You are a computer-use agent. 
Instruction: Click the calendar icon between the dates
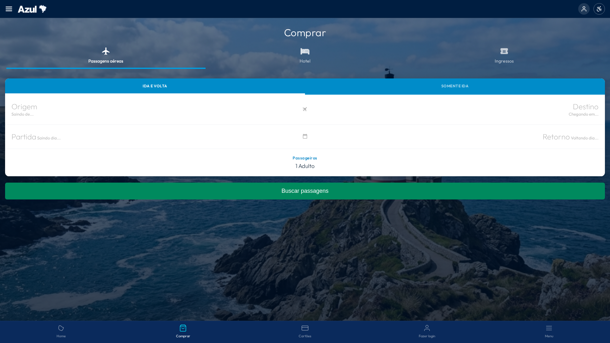point(305,136)
